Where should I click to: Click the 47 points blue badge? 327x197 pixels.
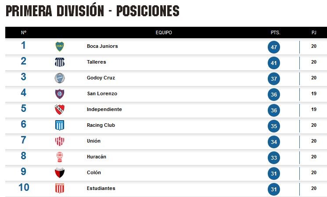(274, 47)
